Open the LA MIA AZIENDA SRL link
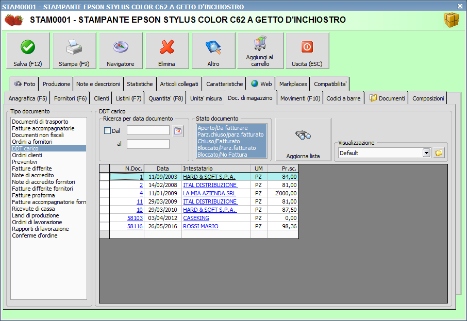The width and height of the screenshot is (467, 321). point(209,193)
